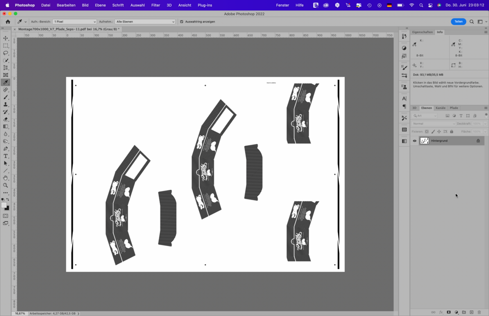Image resolution: width=489 pixels, height=316 pixels.
Task: Click the Home icon in options bar
Action: click(8, 22)
